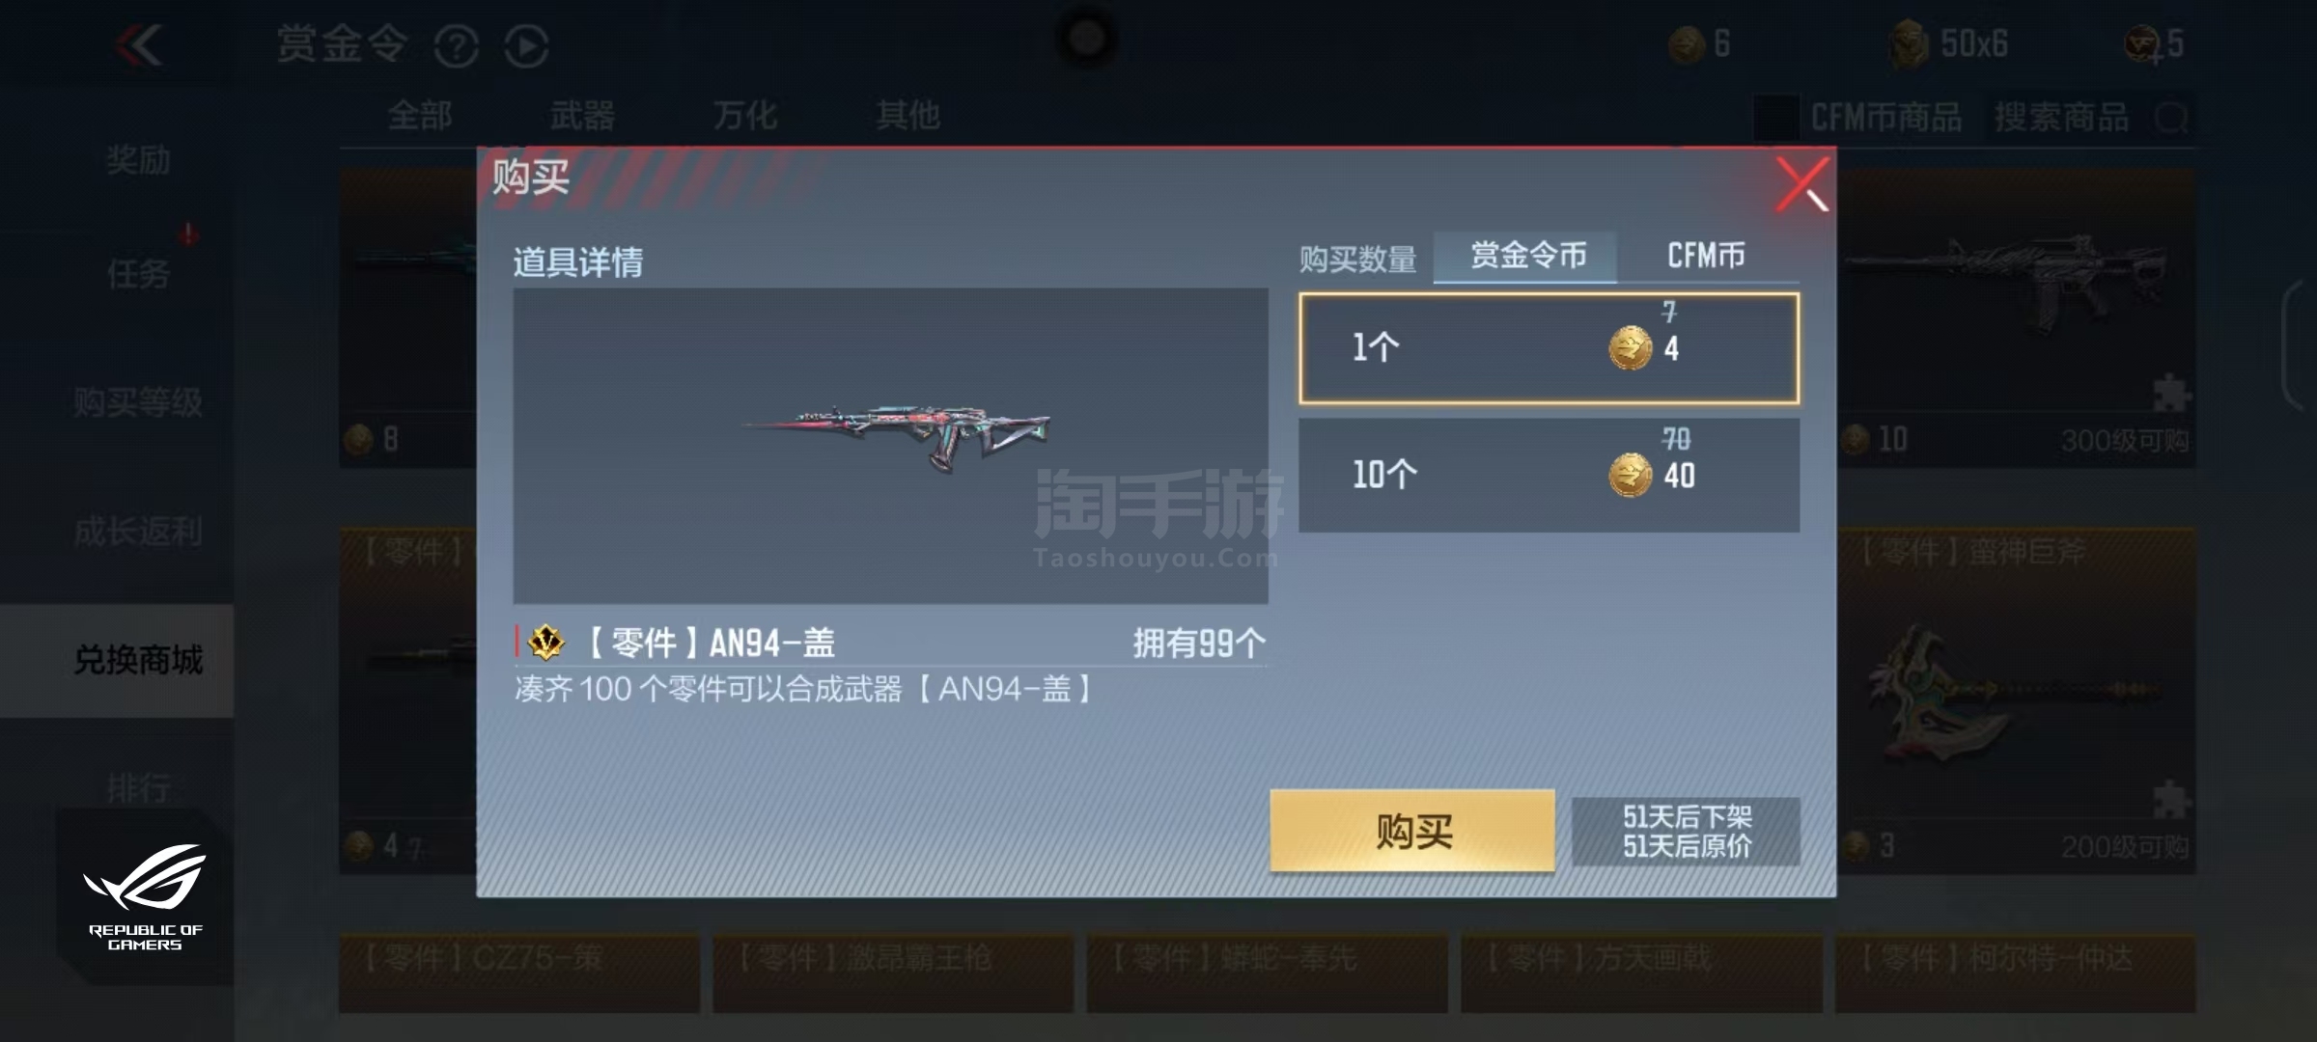The image size is (2317, 1042).
Task: Click the yellow 购买 button
Action: [1412, 831]
